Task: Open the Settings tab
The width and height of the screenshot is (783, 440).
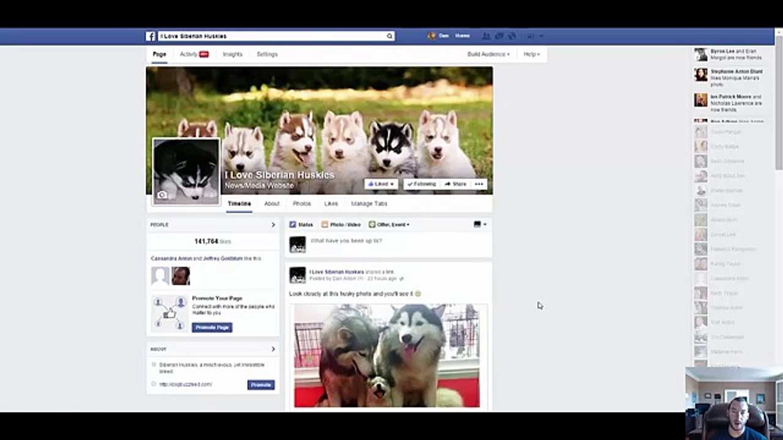Action: pos(267,54)
